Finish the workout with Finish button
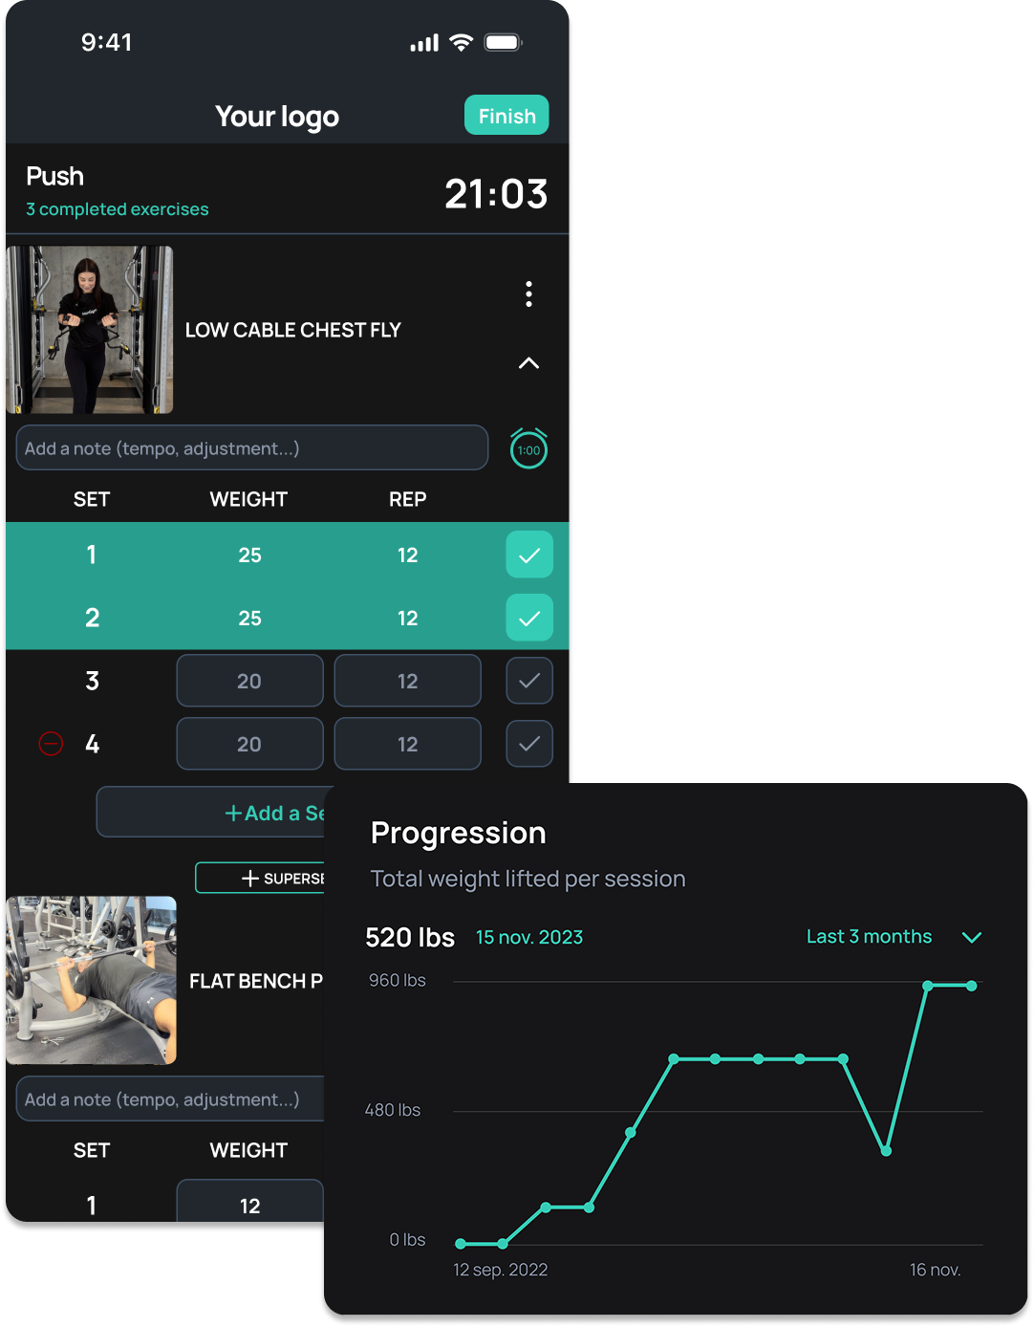This screenshot has width=1034, height=1327. (x=506, y=115)
